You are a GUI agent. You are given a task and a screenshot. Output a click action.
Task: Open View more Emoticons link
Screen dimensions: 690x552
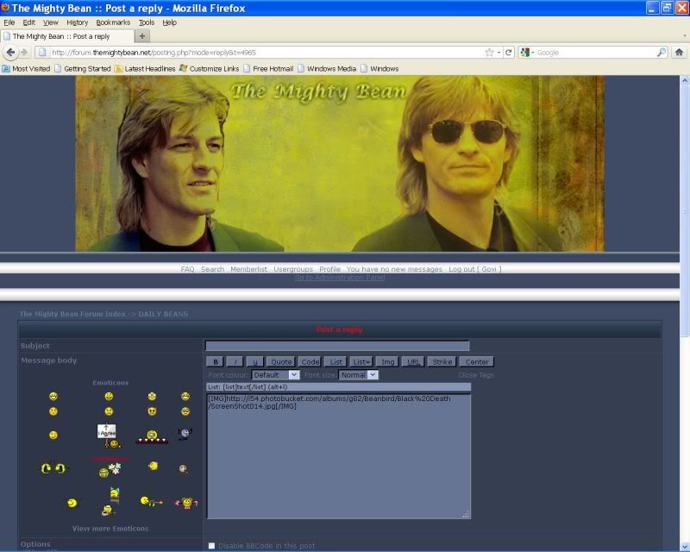point(110,528)
